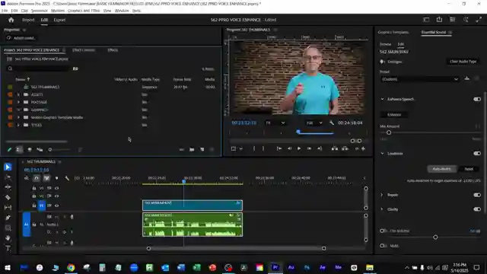Select the Rectangle tool
The height and width of the screenshot is (274, 487).
point(8,228)
